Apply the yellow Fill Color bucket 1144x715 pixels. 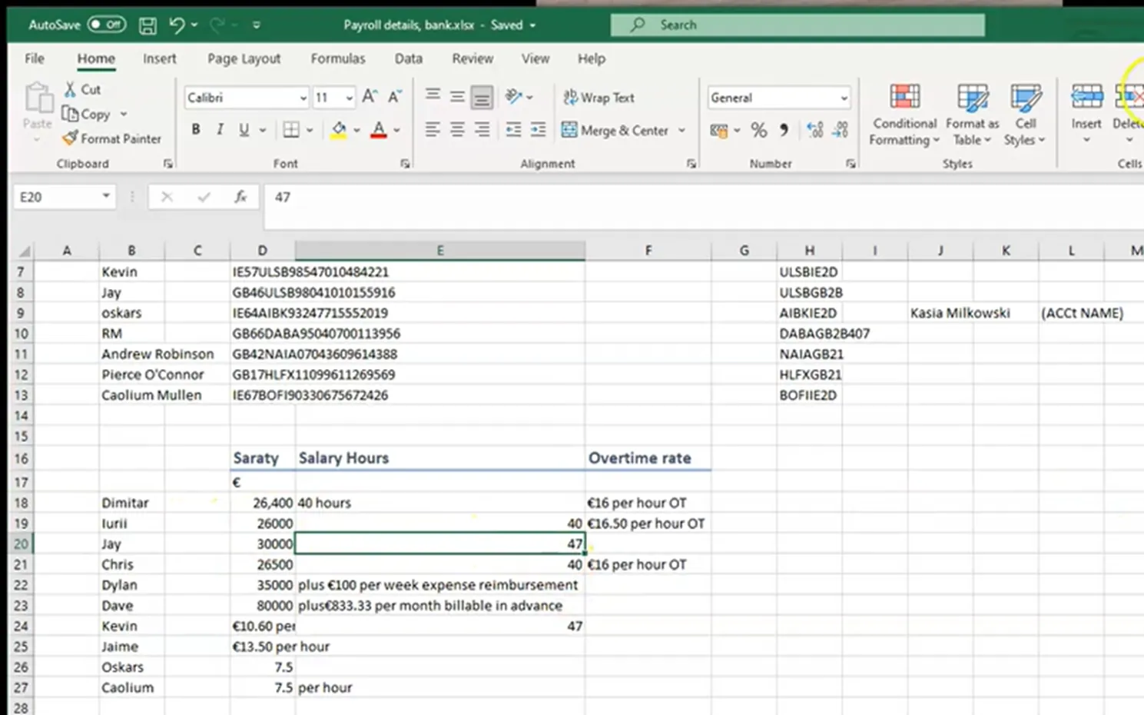tap(339, 130)
